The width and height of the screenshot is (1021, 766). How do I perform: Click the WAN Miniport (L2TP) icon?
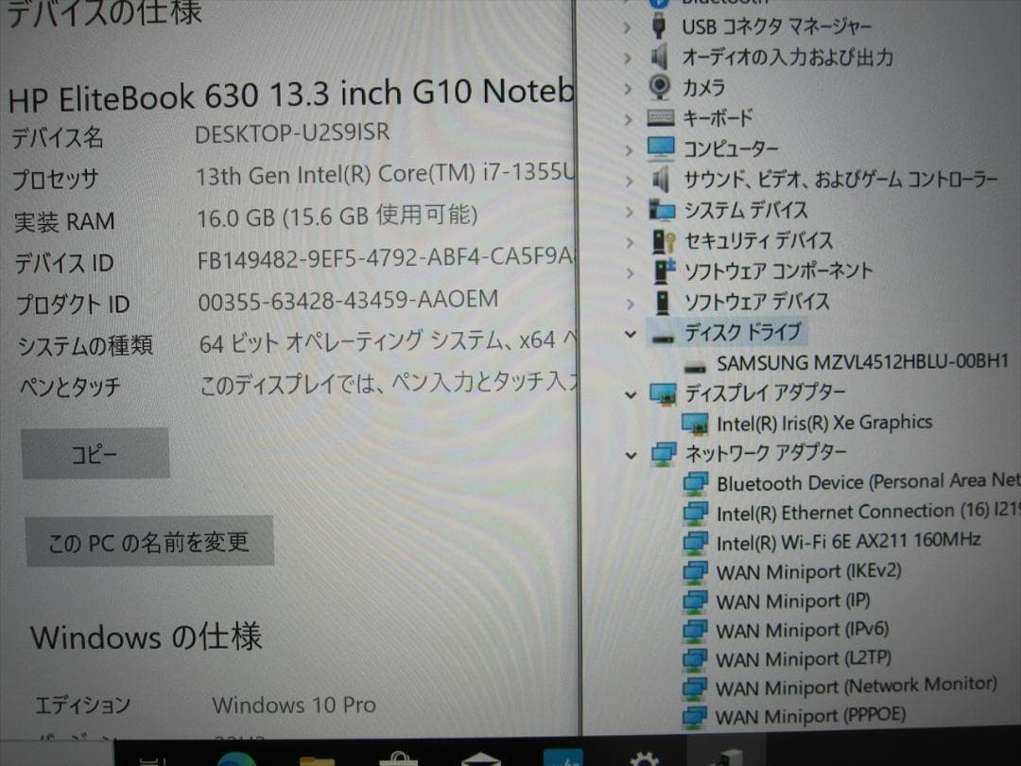(x=695, y=658)
